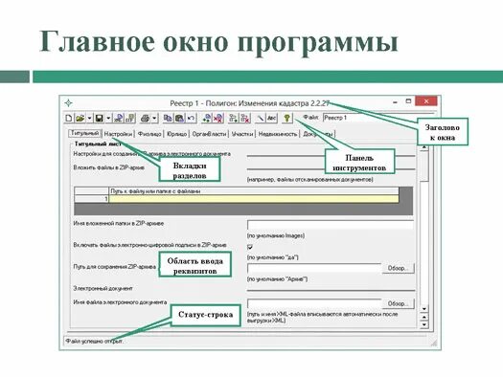The width and height of the screenshot is (503, 377).
Task: Click the add section icon with green plus
Action: (207, 119)
